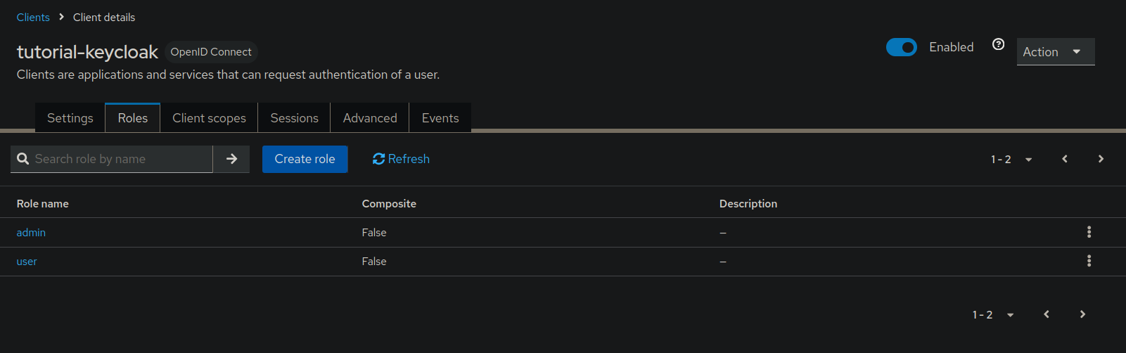Open the Advanced tab

pyautogui.click(x=370, y=118)
